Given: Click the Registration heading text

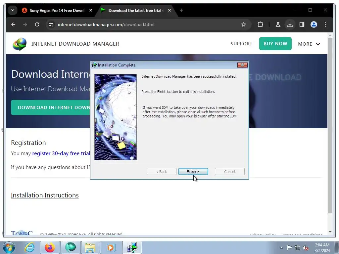Looking at the screenshot, I should point(28,143).
